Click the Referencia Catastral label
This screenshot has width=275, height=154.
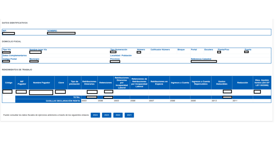(x=201, y=59)
